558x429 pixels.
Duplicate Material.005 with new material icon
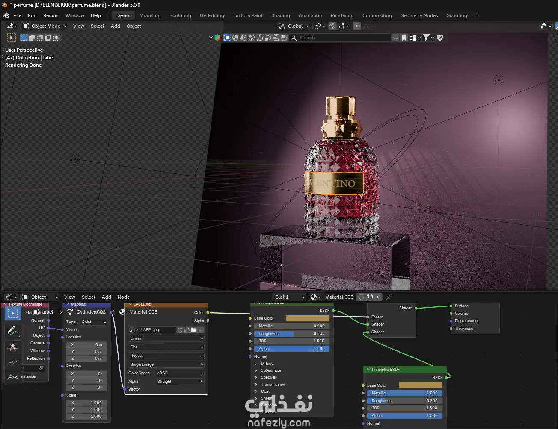point(370,297)
